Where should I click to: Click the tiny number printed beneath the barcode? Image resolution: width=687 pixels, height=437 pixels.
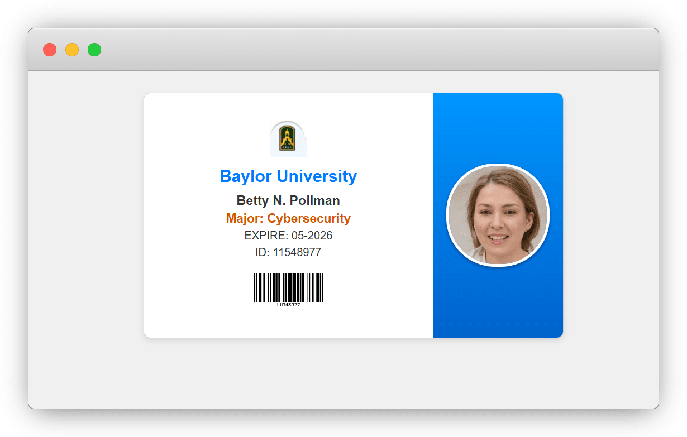point(288,305)
